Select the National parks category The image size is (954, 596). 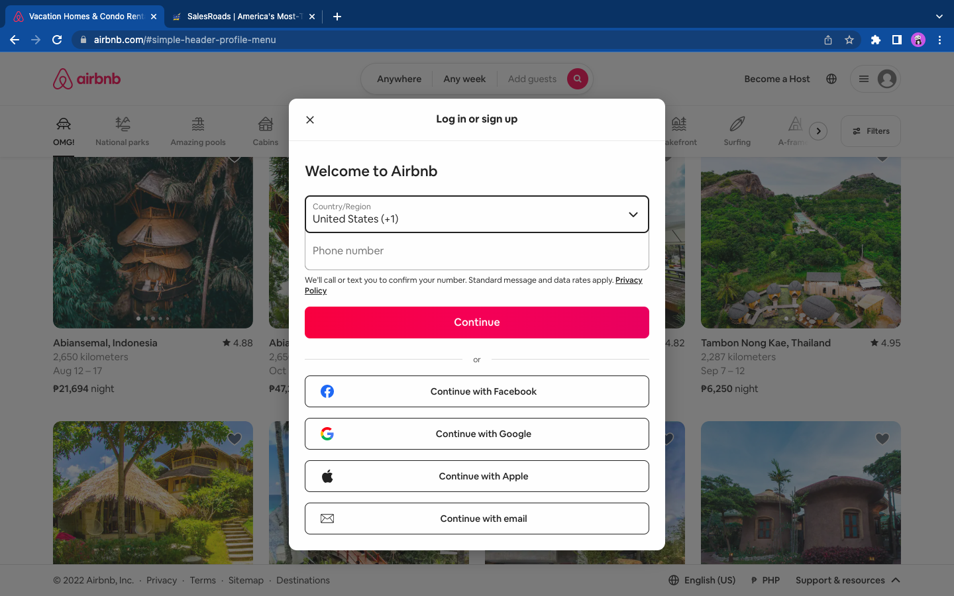tap(122, 131)
